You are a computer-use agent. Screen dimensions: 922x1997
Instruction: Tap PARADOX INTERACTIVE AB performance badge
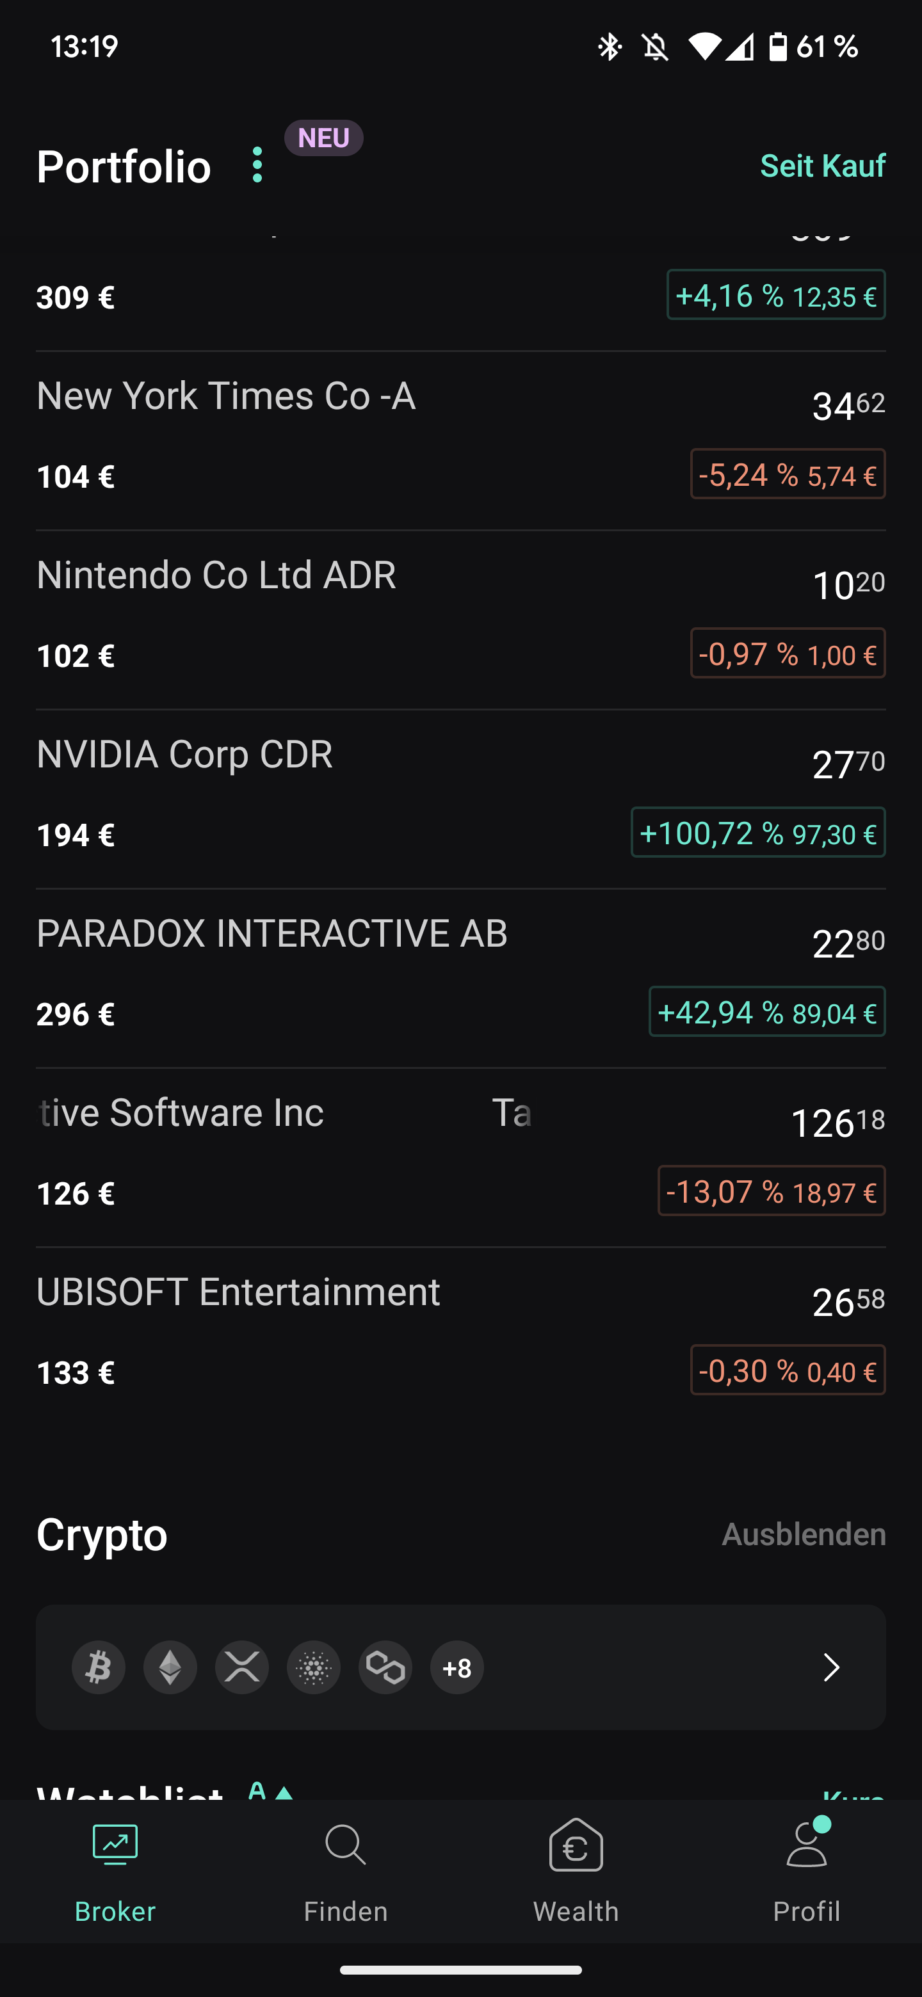tap(767, 1012)
